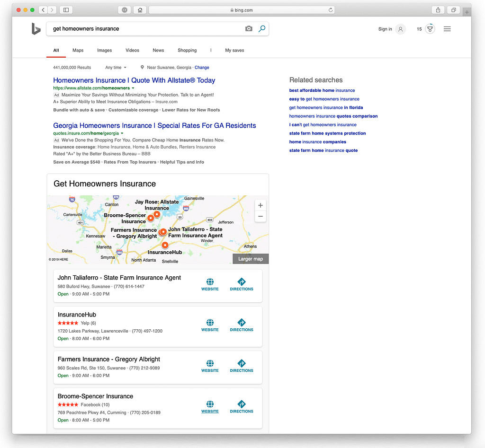485x448 pixels.
Task: Open Broome-Spencer Insurance listing title
Action: (95, 396)
